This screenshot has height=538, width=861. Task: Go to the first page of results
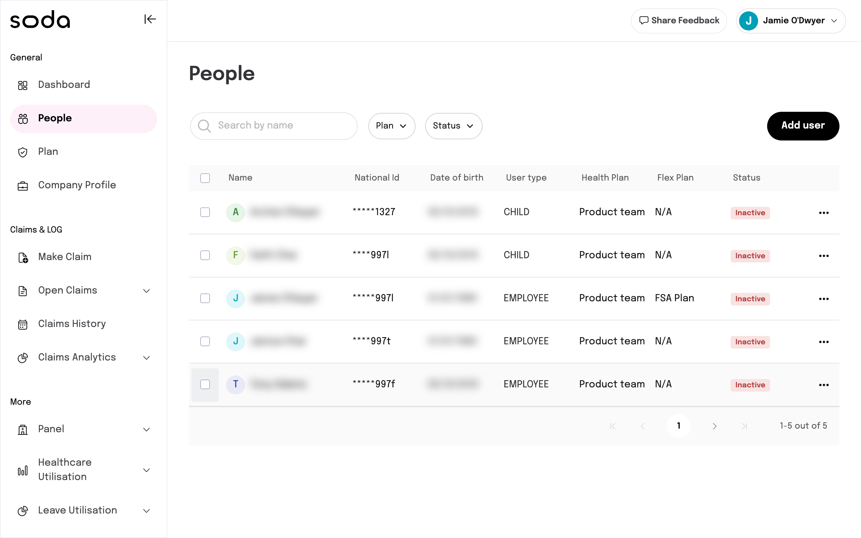tap(613, 426)
